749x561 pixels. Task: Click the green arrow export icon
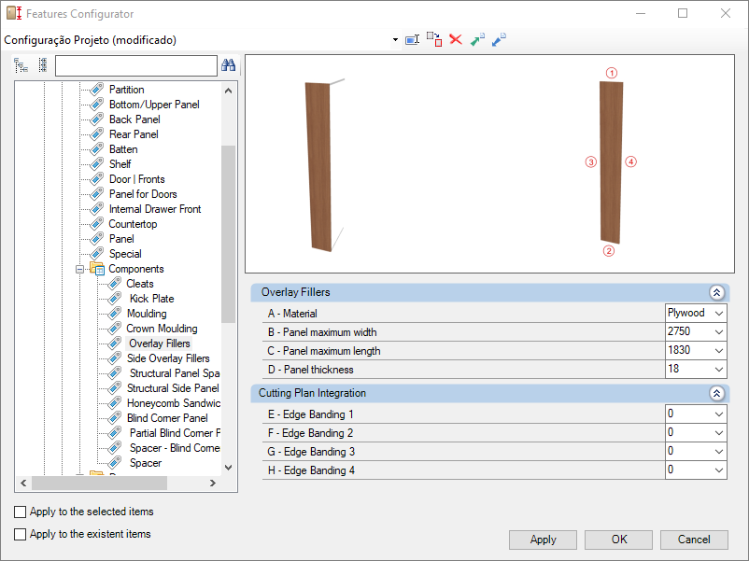pyautogui.click(x=477, y=39)
